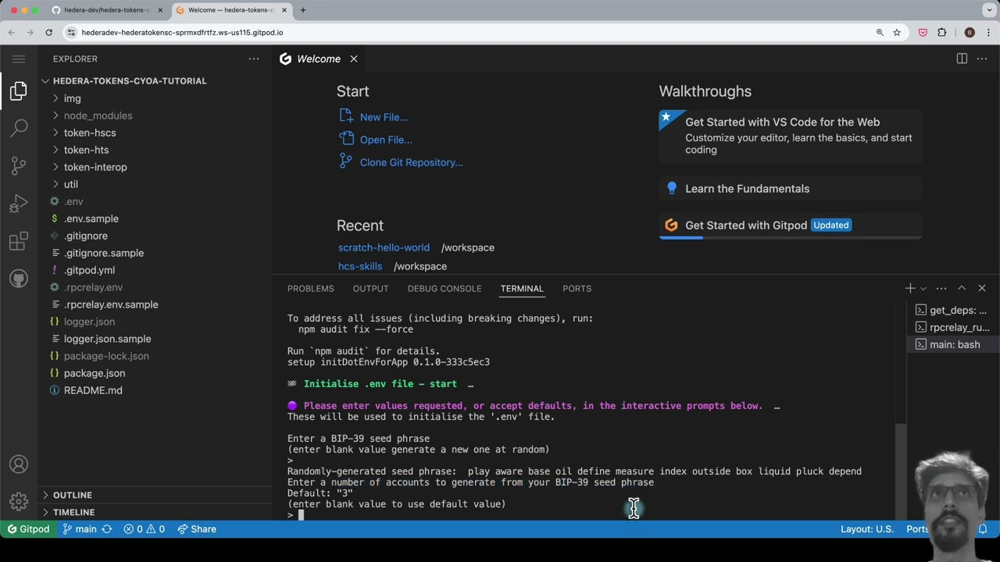The image size is (1000, 562).
Task: Open README.md in explorer
Action: tap(93, 390)
